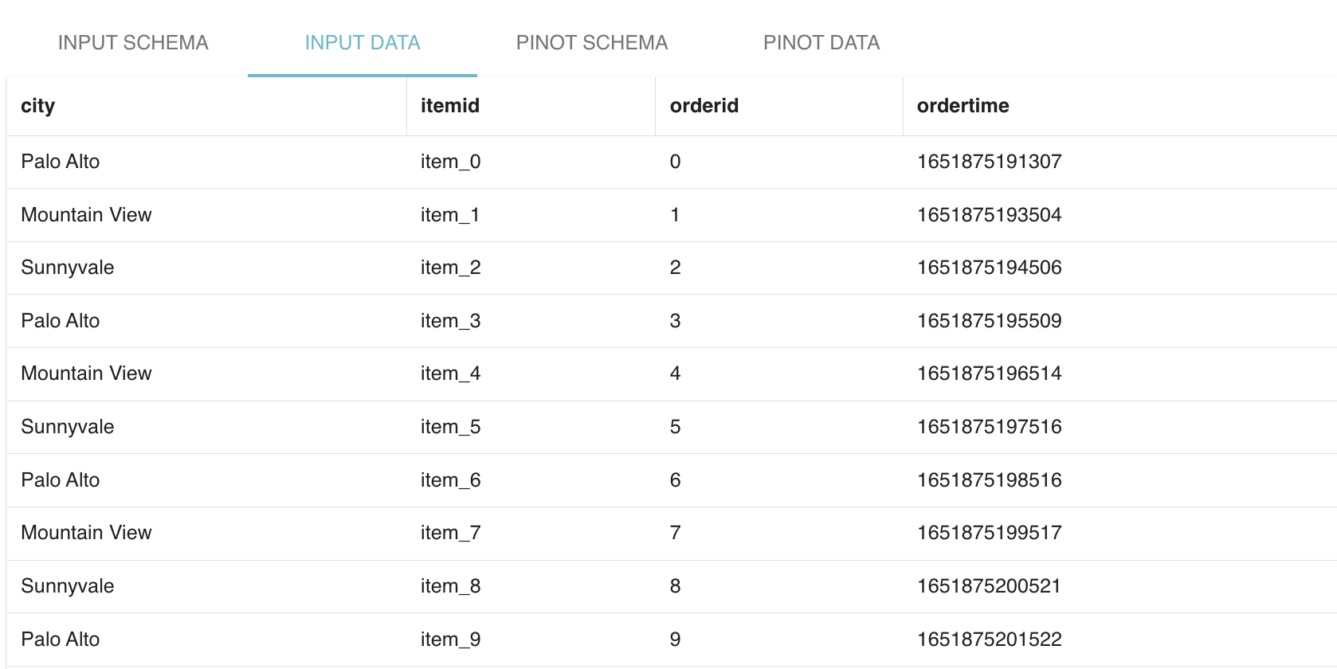Click ordertime value 1651875196514
The height and width of the screenshot is (669, 1337).
click(989, 374)
